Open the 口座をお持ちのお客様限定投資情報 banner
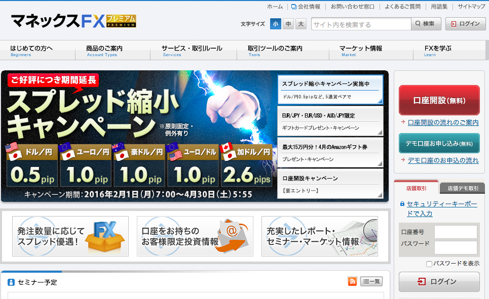 click(x=195, y=236)
